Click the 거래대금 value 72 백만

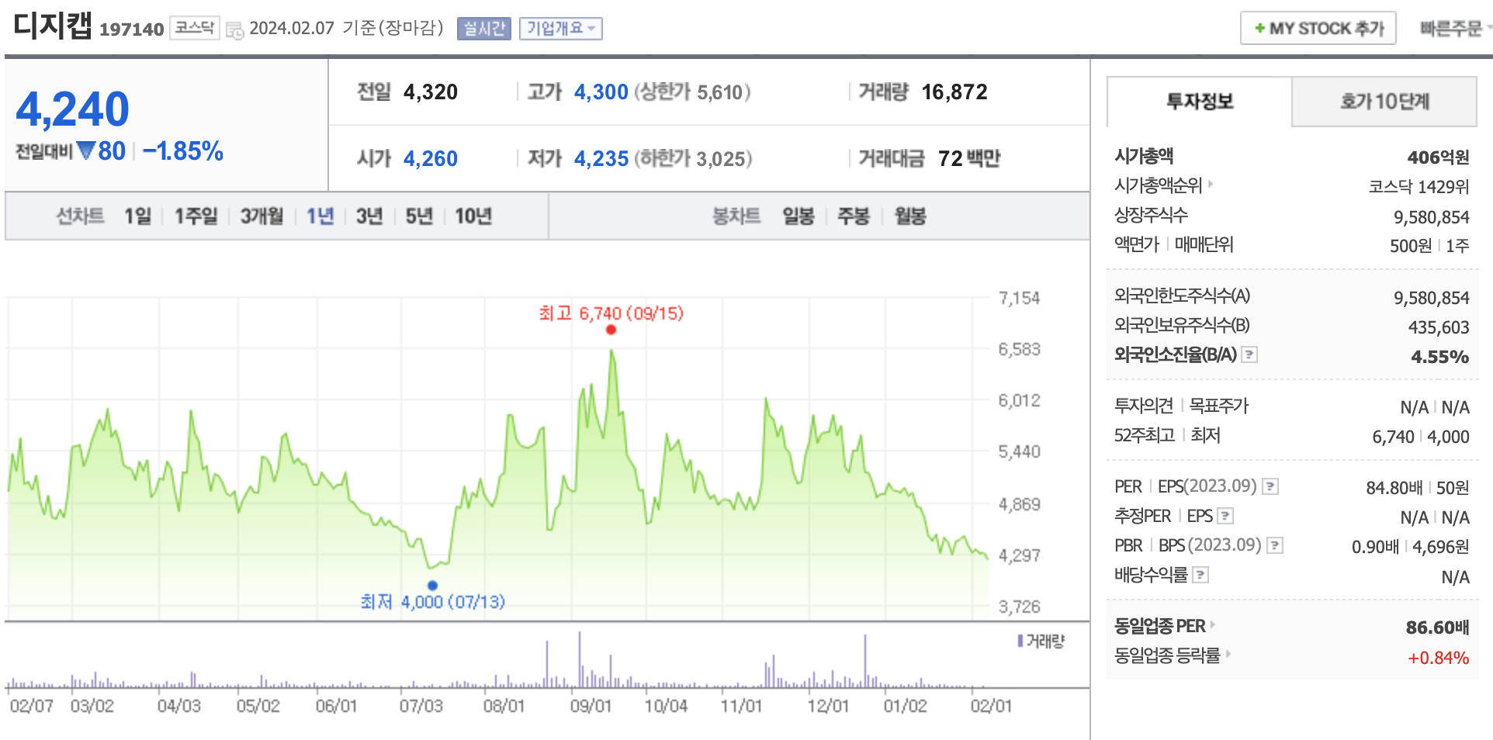969,158
